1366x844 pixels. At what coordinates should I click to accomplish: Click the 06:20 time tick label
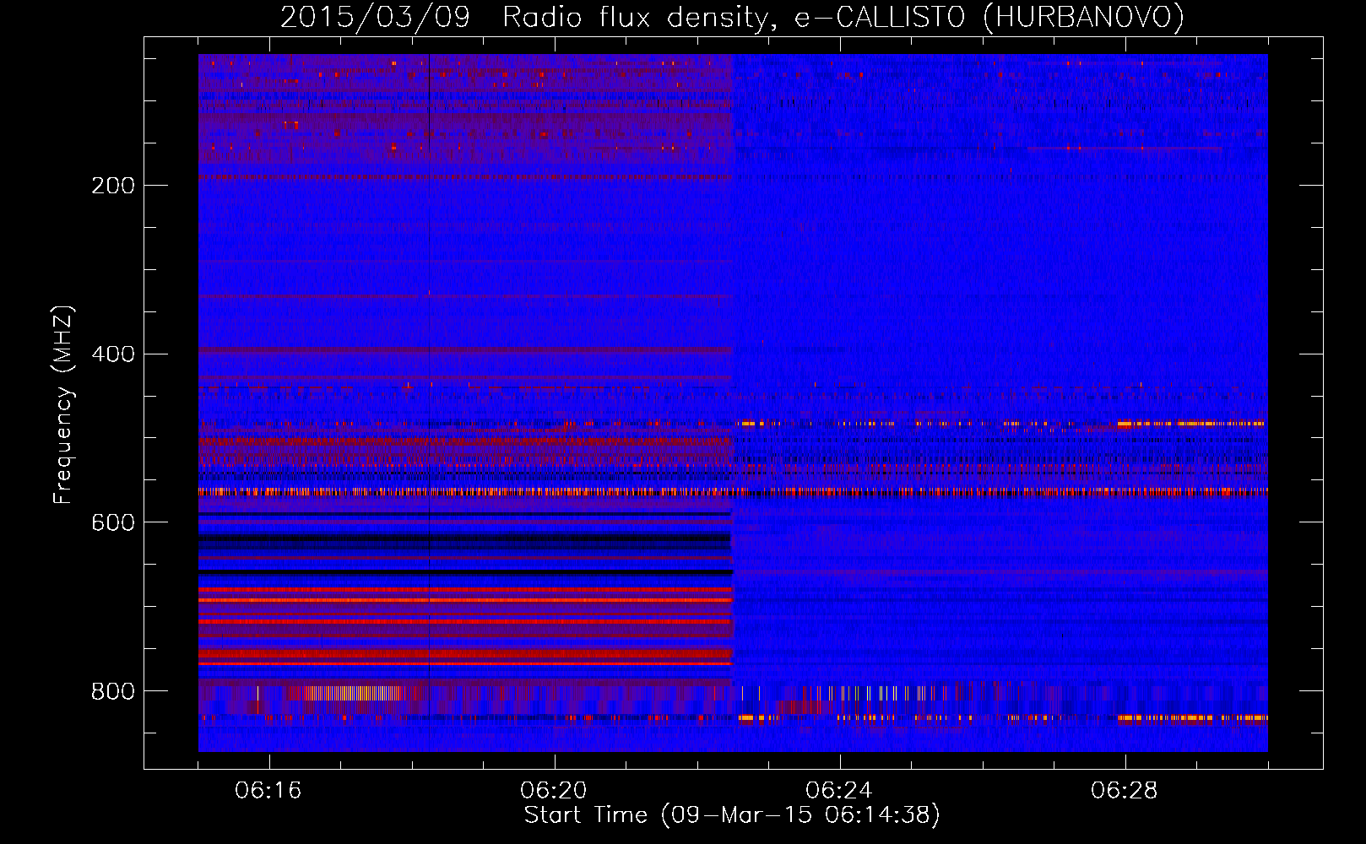[554, 791]
